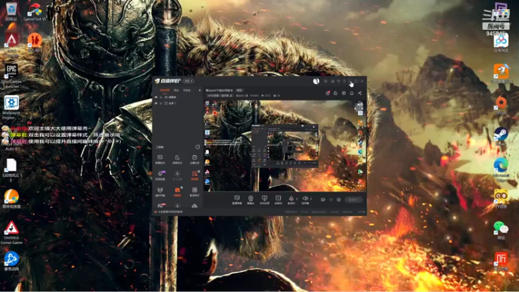Expand microphone options arrow
The width and height of the screenshot is (519, 292).
(297, 199)
